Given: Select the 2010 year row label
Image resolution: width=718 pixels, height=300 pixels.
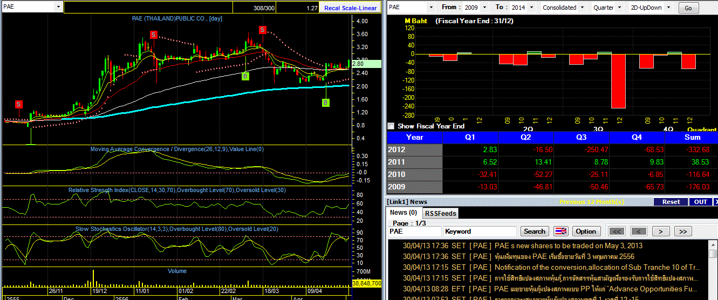Looking at the screenshot, I should pos(414,174).
